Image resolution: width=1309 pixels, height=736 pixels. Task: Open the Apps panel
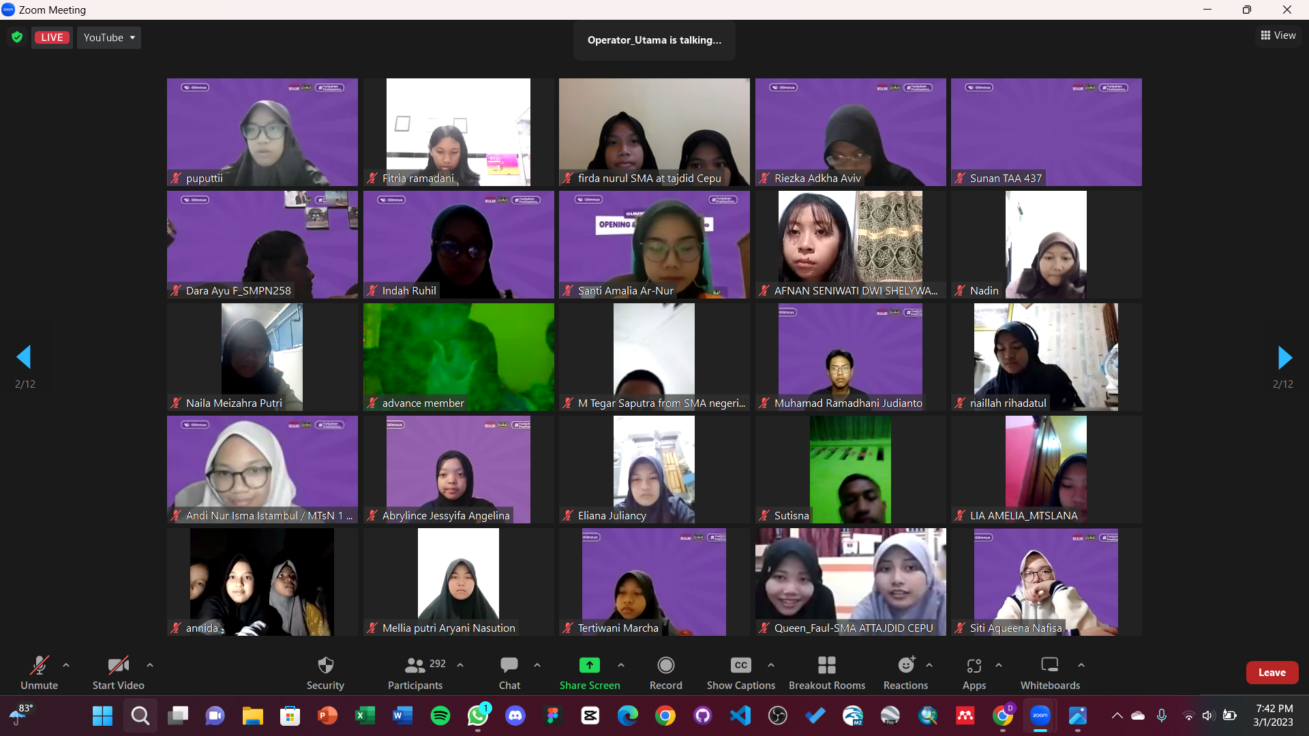974,672
